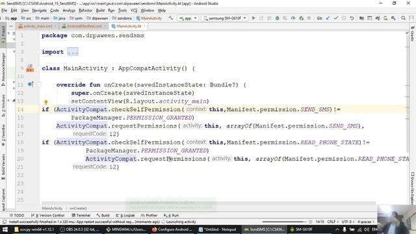Expand the folded import block
This screenshot has width=416, height=234.
coord(73,52)
